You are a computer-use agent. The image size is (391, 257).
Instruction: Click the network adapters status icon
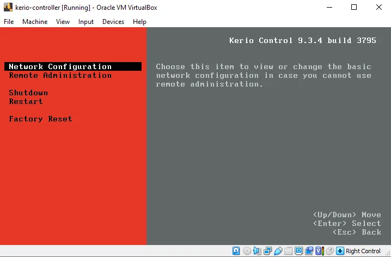pos(267,251)
